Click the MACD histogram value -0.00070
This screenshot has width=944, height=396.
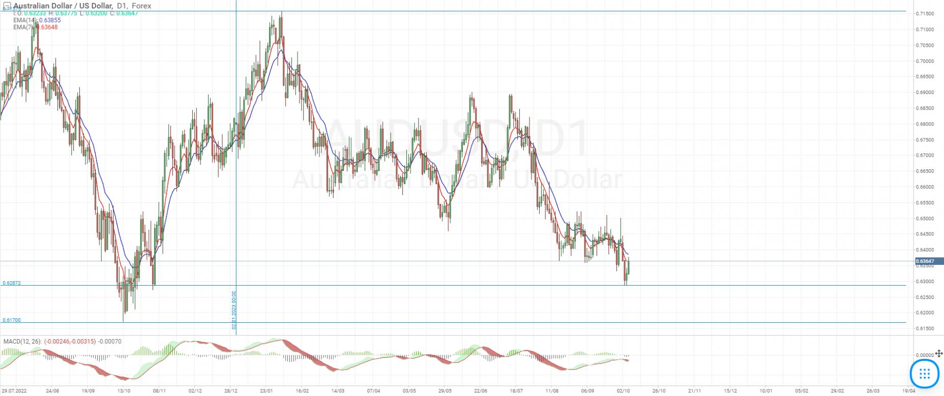click(110, 342)
